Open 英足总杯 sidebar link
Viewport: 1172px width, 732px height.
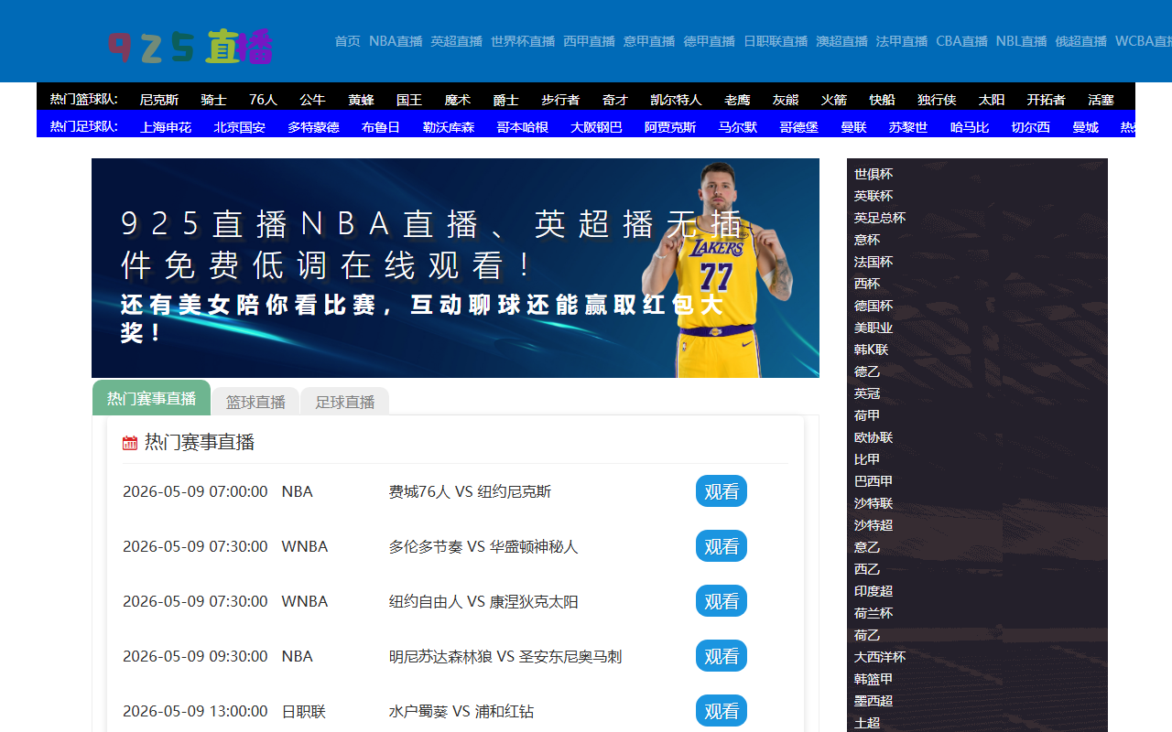(880, 218)
